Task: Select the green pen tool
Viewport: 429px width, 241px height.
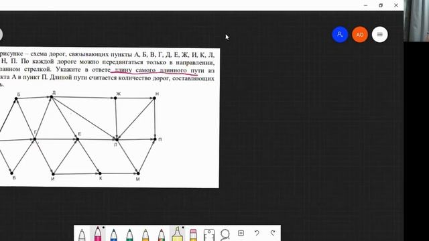Action: 129,234
